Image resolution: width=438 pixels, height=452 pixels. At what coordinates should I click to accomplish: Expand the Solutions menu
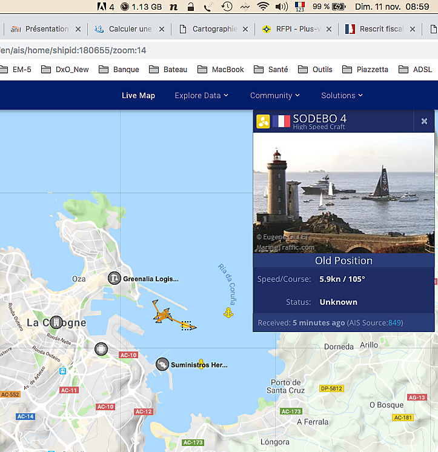pos(342,95)
